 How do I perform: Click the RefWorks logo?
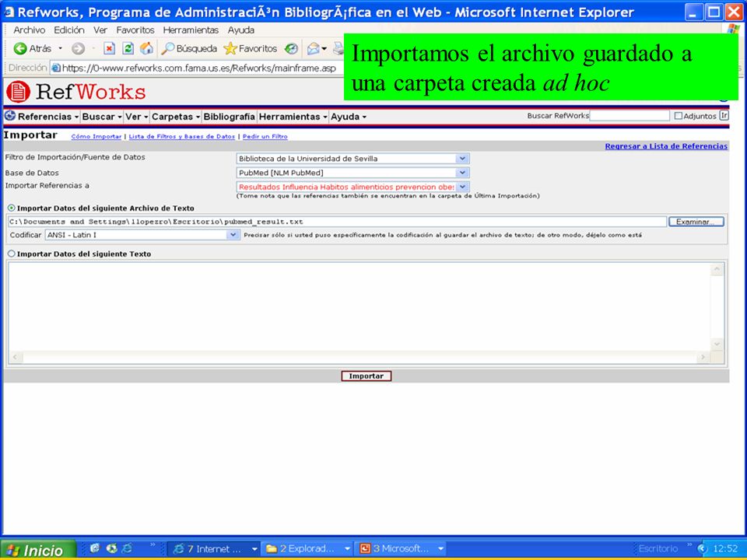coord(76,92)
